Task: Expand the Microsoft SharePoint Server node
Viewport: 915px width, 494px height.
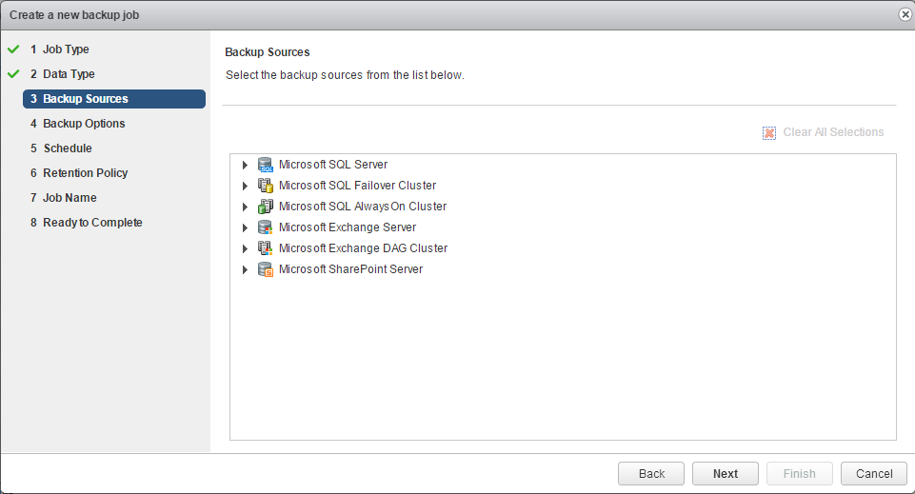Action: point(245,270)
